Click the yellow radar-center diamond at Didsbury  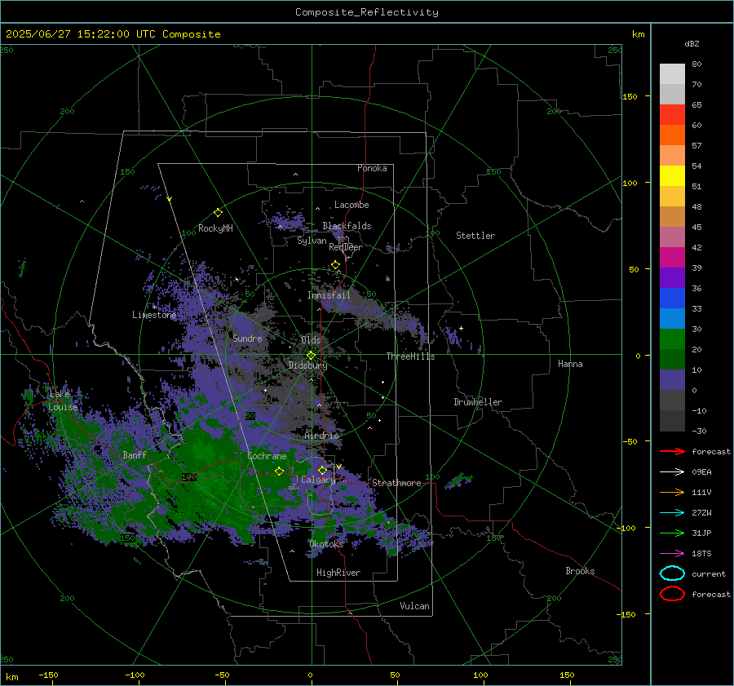[311, 356]
